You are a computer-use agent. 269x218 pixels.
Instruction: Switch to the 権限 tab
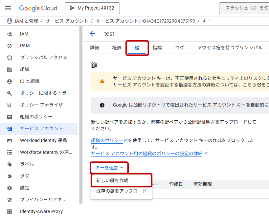click(117, 48)
